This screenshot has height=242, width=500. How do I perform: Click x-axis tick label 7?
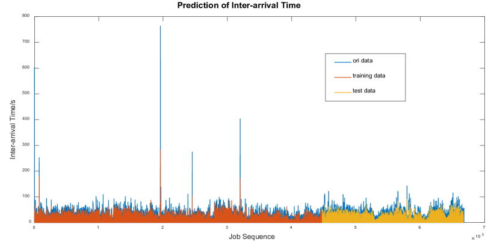click(484, 228)
